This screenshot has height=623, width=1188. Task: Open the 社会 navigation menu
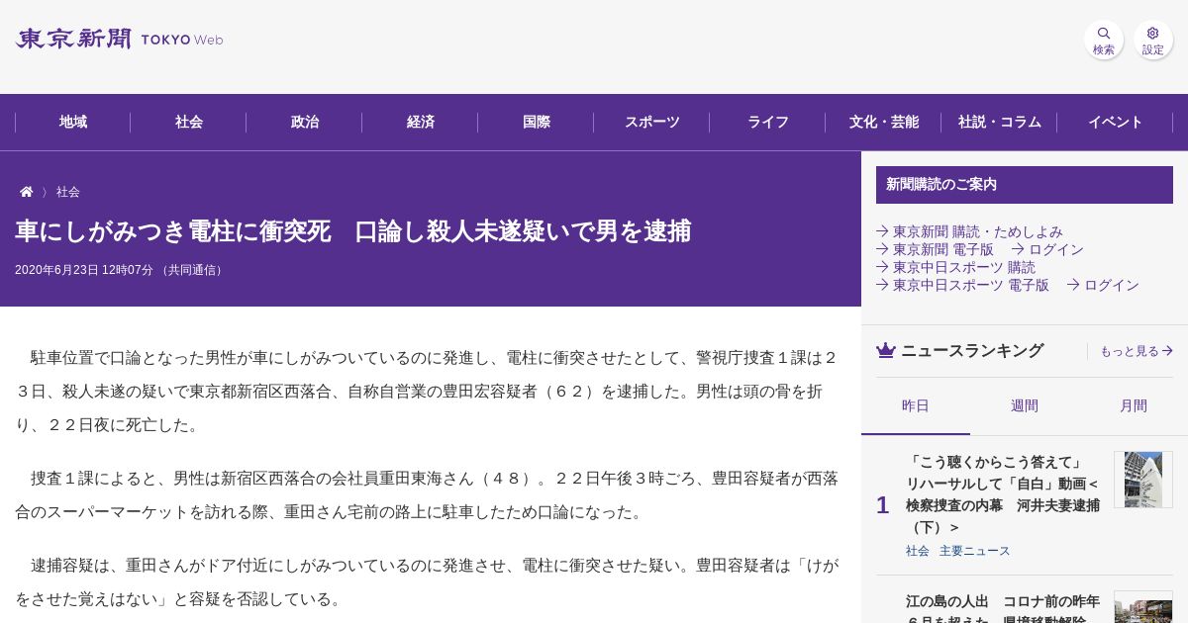[x=188, y=123]
